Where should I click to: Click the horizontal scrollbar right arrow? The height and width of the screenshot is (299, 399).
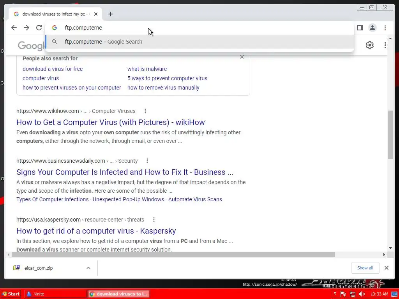(x=384, y=255)
